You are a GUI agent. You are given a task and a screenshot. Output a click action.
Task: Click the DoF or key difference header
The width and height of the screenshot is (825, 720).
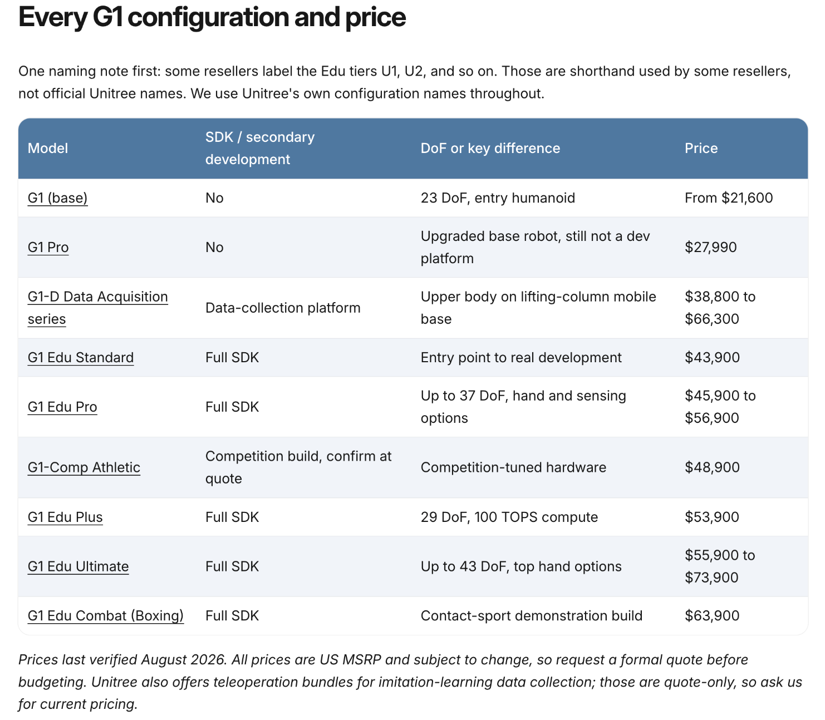(490, 148)
